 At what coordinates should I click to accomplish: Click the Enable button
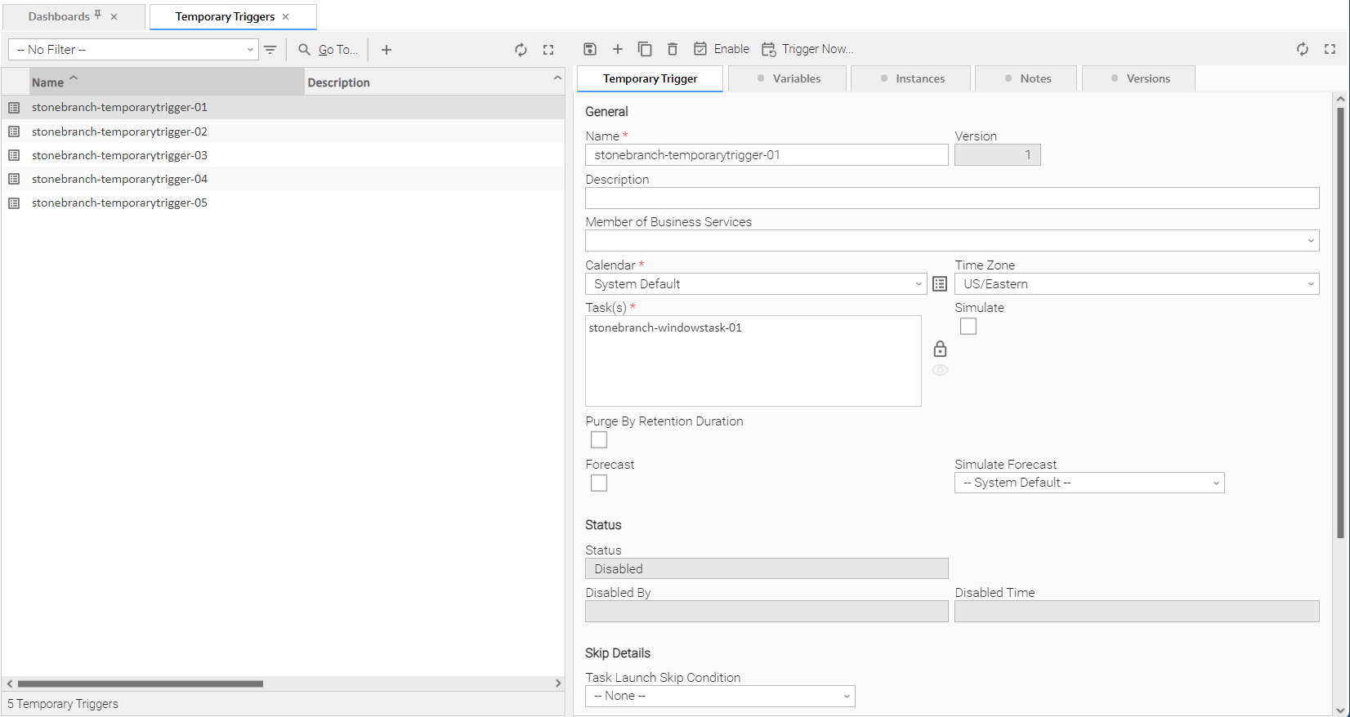[722, 49]
